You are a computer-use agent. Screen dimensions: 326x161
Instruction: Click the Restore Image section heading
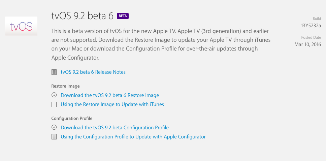pyautogui.click(x=65, y=86)
